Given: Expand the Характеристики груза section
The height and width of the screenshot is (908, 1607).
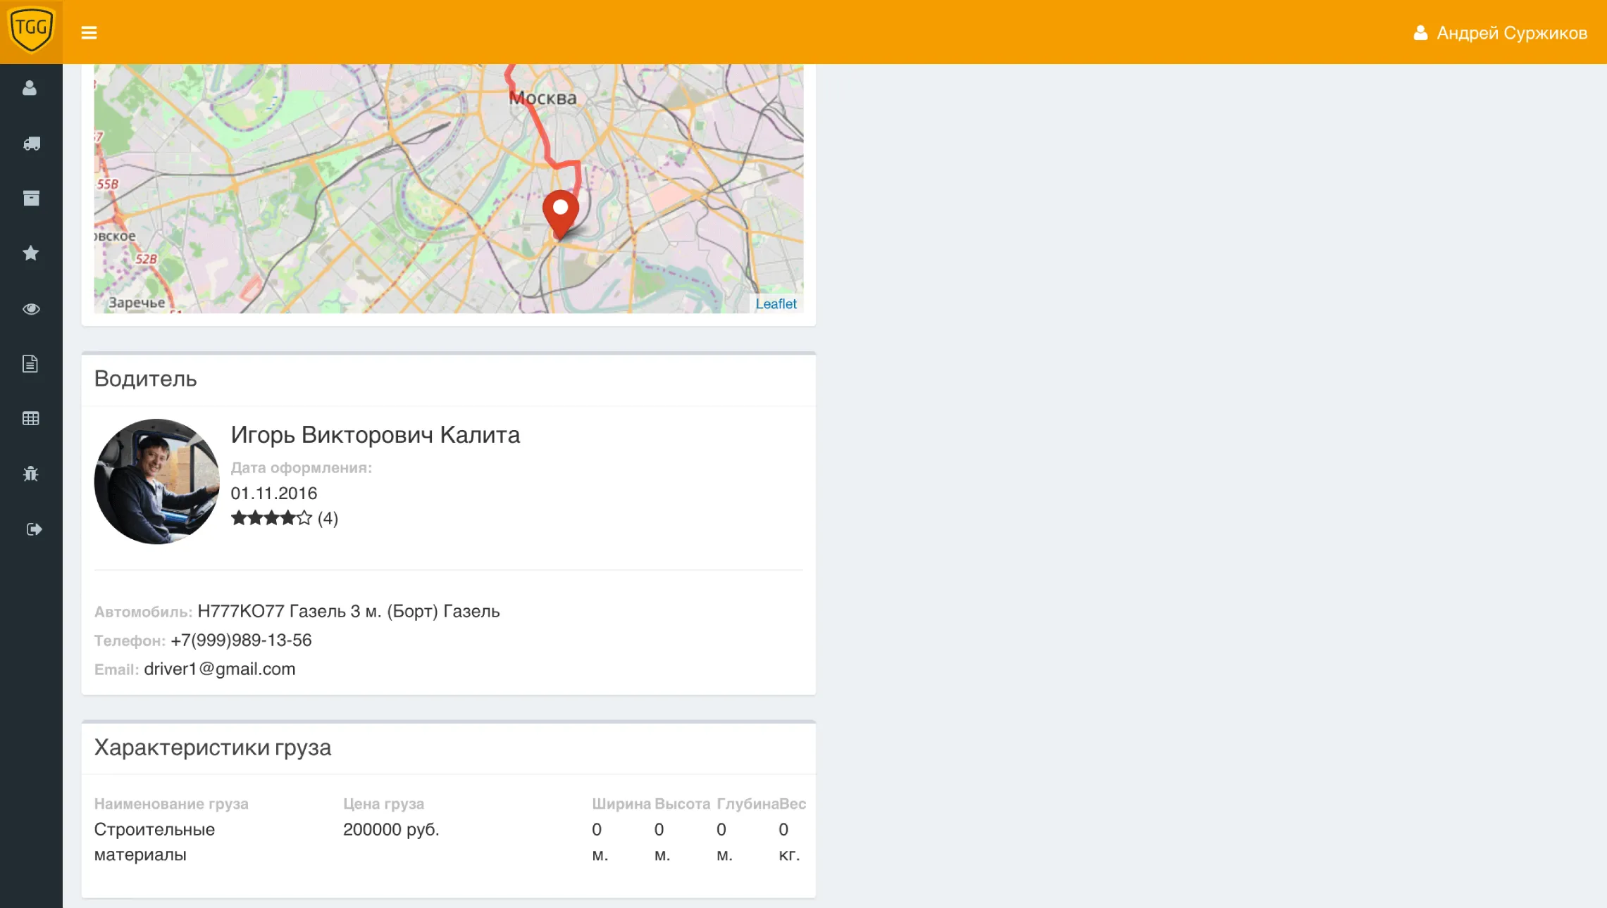Looking at the screenshot, I should 213,748.
